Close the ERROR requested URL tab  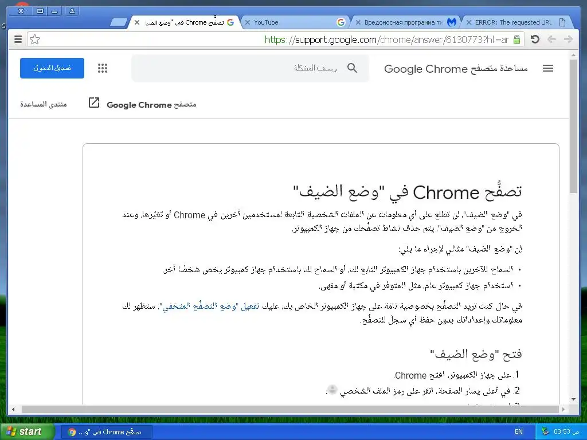[468, 22]
